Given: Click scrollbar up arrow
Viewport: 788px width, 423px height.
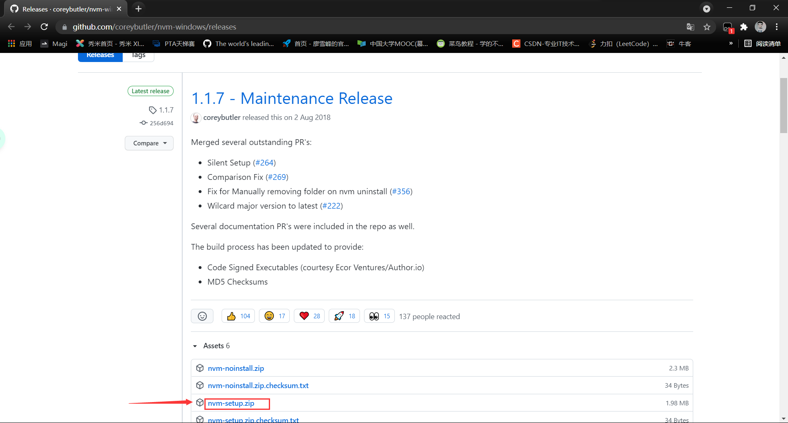Looking at the screenshot, I should [x=783, y=57].
